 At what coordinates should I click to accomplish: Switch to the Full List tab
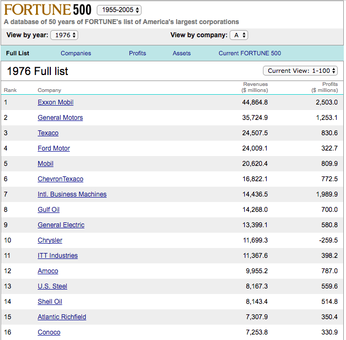17,53
